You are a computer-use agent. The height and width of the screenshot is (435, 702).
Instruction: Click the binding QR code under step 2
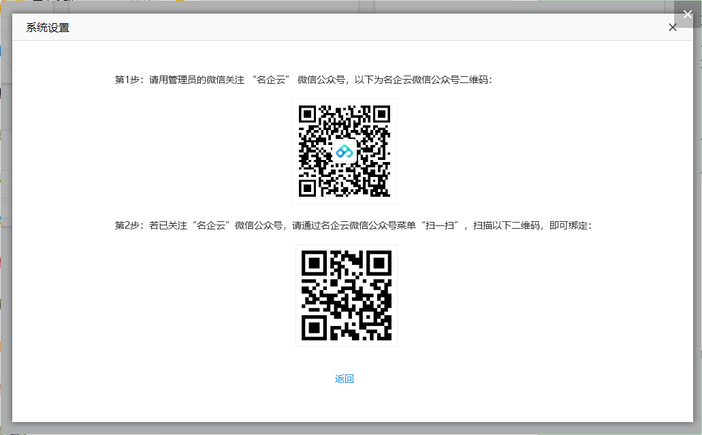coord(347,295)
